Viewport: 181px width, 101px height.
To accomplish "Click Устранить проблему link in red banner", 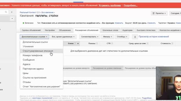I will point(110,5).
